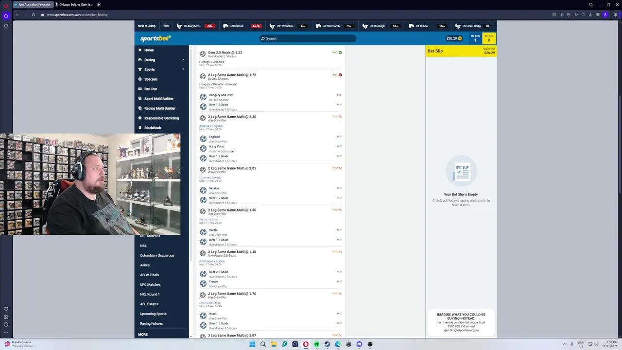
Task: Click the Sportsbet logo
Action: coord(155,38)
